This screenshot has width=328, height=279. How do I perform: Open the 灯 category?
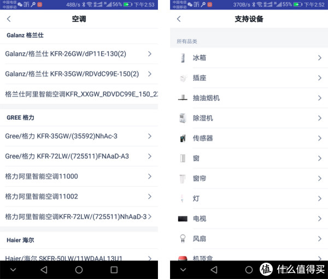coord(249,198)
